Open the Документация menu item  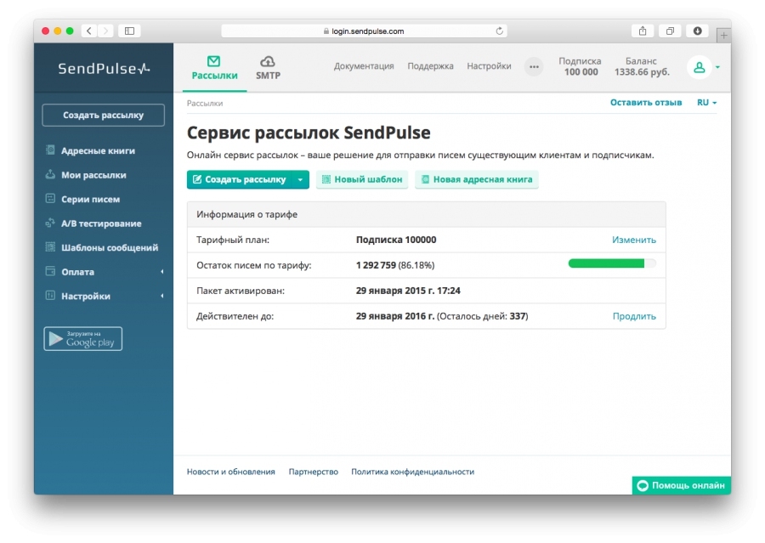coord(364,66)
